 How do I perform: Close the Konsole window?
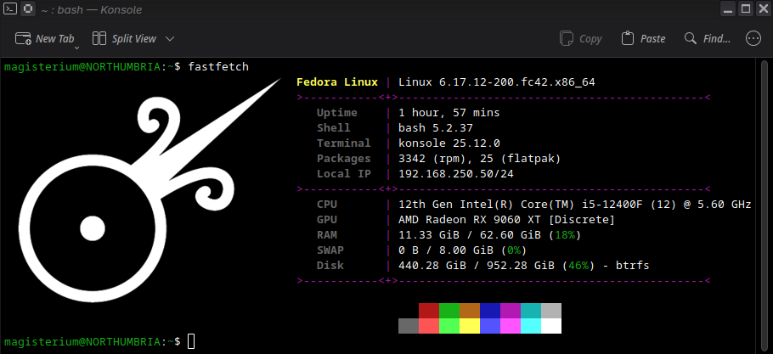[x=762, y=8]
